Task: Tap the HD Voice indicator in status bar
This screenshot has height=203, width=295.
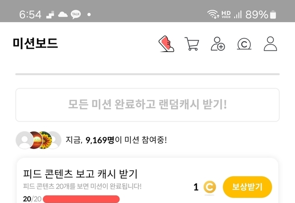Action: [226, 14]
